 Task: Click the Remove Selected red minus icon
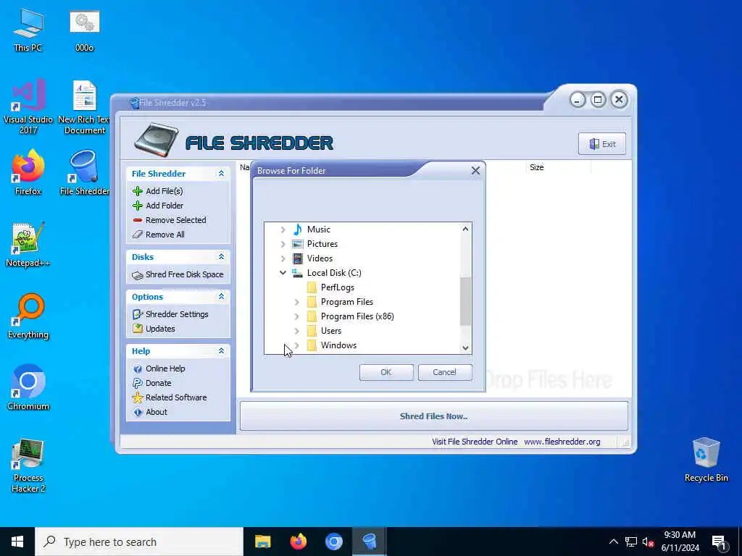click(x=137, y=220)
